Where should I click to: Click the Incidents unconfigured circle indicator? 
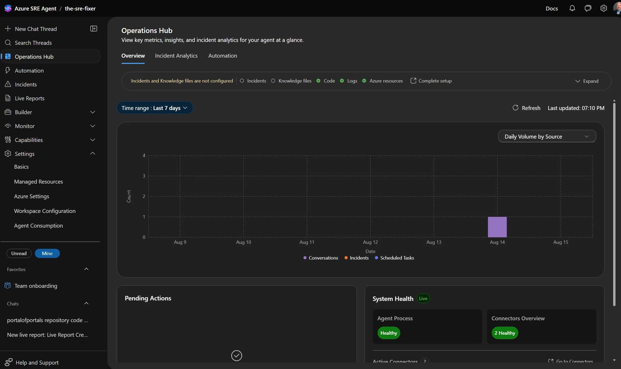coord(242,81)
